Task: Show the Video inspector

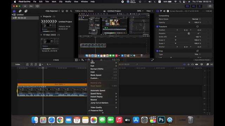Action: tap(158, 11)
